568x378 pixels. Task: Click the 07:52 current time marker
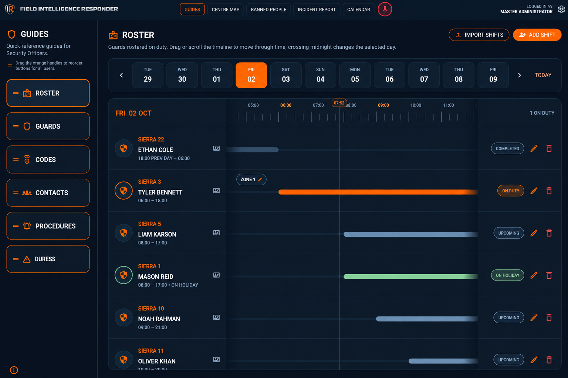point(339,103)
